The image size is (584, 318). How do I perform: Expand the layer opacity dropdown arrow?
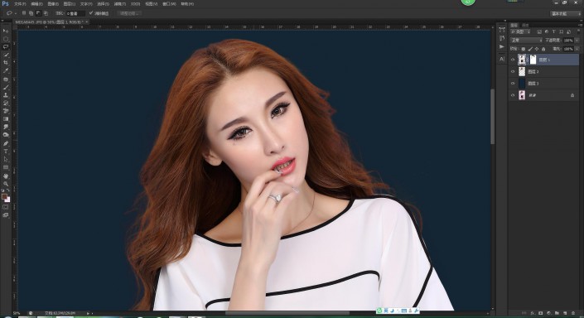coord(577,41)
